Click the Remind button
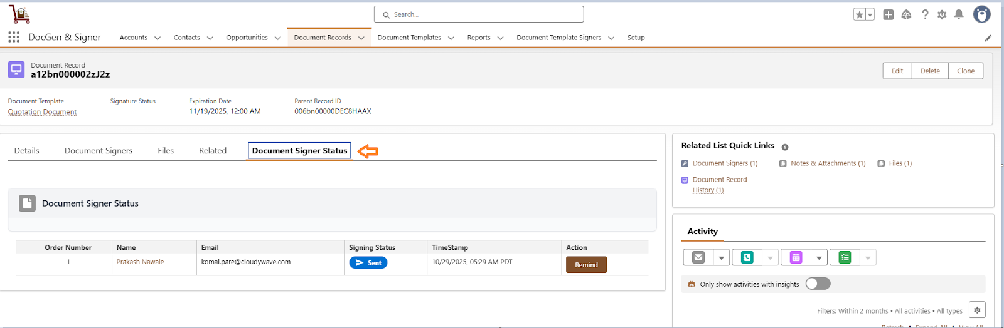Screen dimensions: 1004x328 coord(586,265)
